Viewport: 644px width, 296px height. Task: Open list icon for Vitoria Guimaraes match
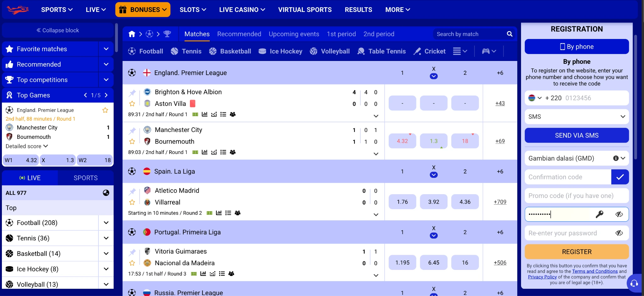[222, 274]
